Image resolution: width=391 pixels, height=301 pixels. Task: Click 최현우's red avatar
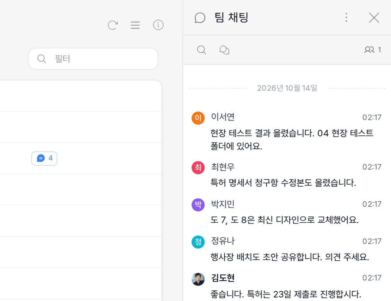click(198, 167)
